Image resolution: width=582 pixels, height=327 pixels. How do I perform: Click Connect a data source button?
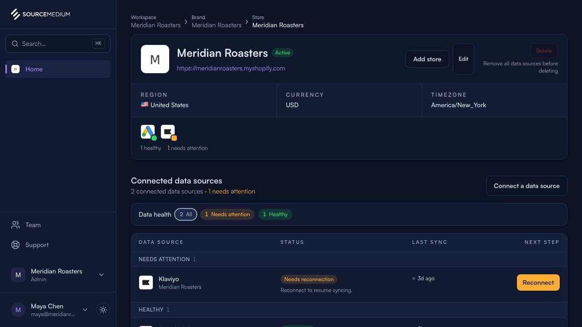click(x=527, y=186)
